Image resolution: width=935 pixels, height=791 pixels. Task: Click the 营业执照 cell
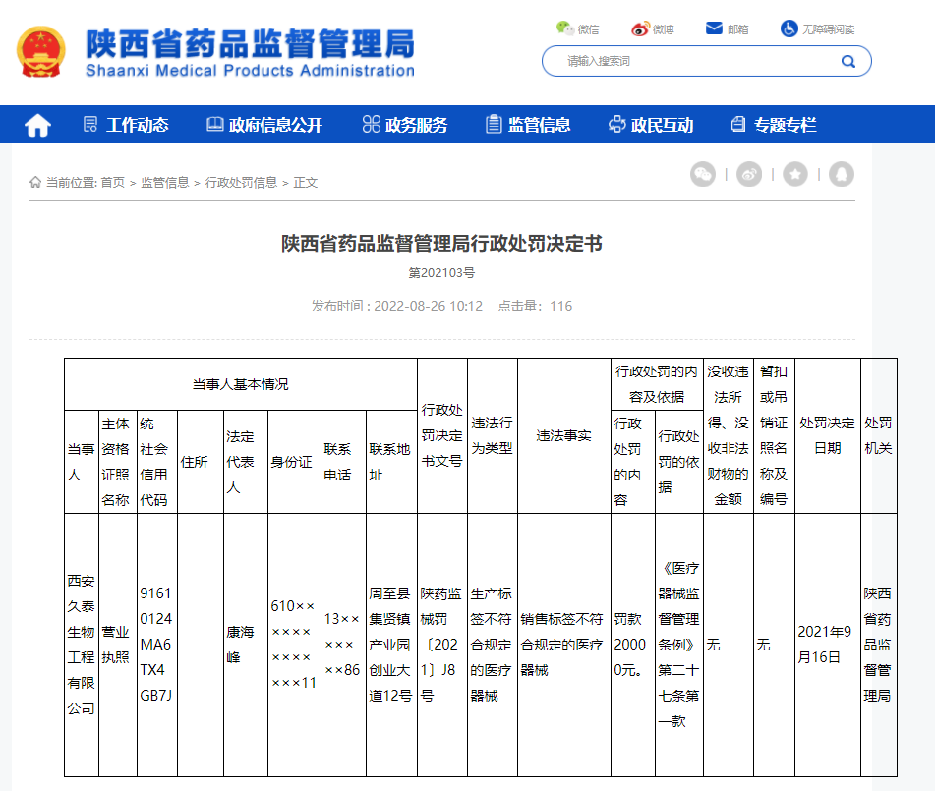pyautogui.click(x=116, y=645)
